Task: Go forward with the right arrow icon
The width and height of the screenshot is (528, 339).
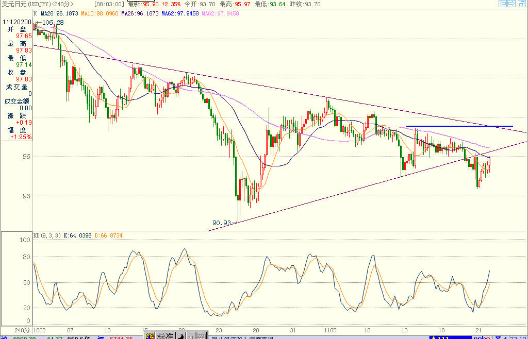Action: [x=511, y=4]
